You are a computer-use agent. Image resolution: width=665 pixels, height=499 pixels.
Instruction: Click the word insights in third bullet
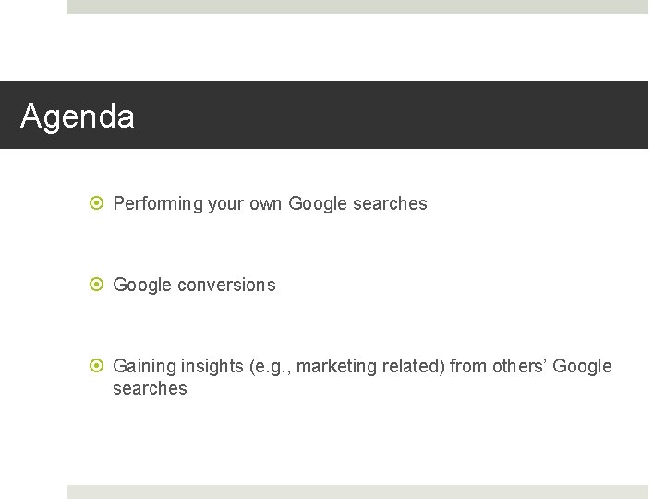[x=211, y=367]
